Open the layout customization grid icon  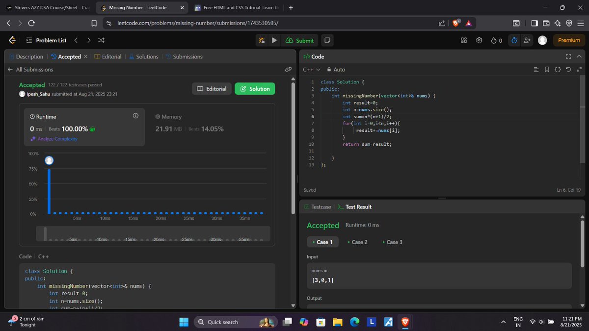[463, 41]
